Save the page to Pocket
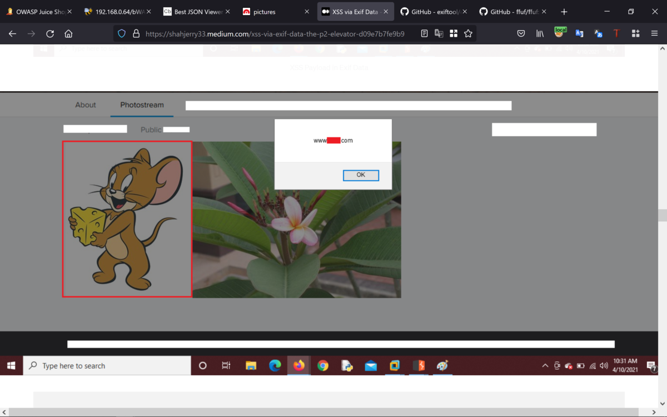Image resolution: width=667 pixels, height=417 pixels. click(521, 33)
